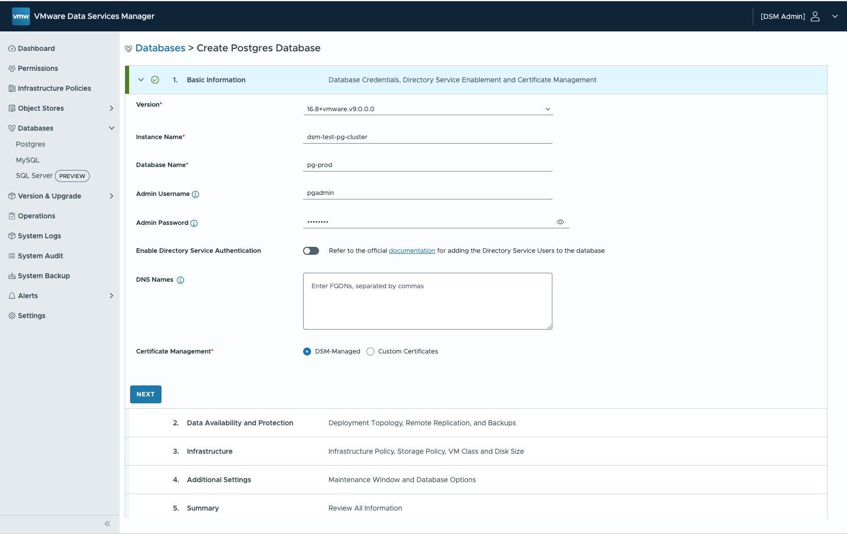Click the green checkmark status icon
This screenshot has width=847, height=534.
155,80
